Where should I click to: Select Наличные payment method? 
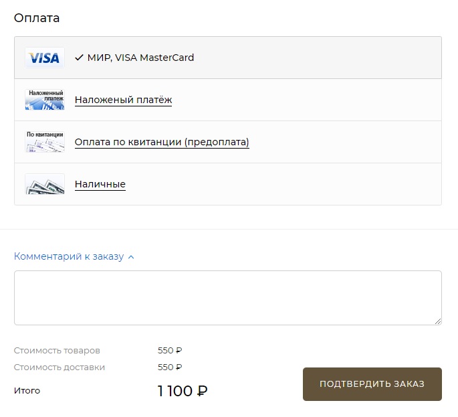pyautogui.click(x=100, y=184)
